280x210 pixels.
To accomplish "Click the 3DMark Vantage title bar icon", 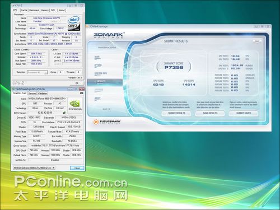I will coord(87,26).
